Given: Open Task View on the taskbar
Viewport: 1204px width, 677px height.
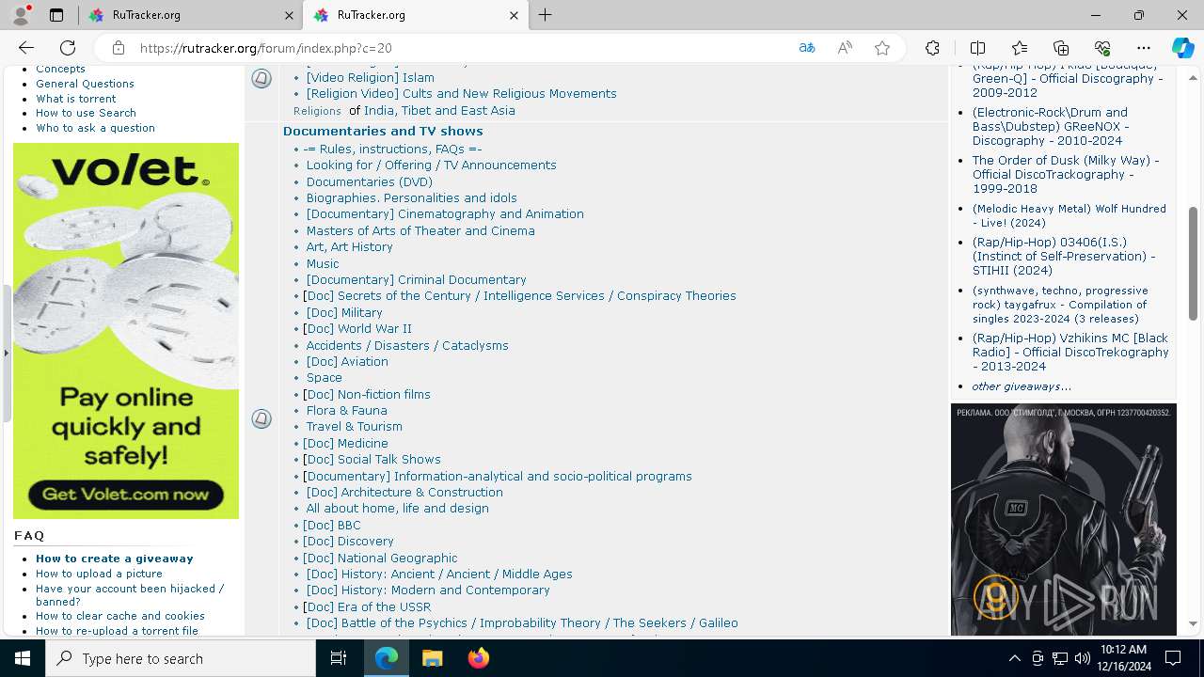Looking at the screenshot, I should click(x=339, y=658).
